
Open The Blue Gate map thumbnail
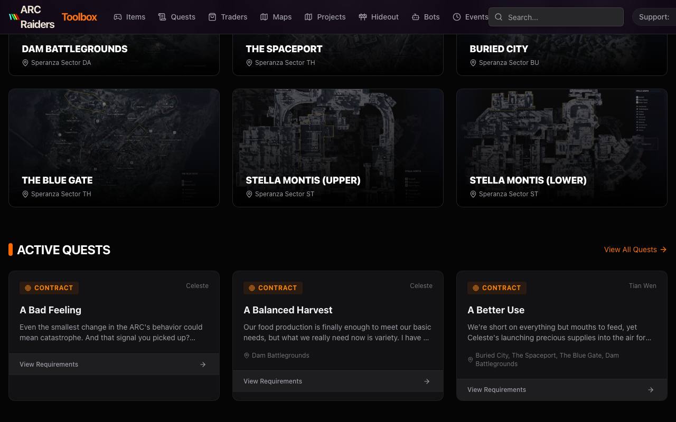114,148
